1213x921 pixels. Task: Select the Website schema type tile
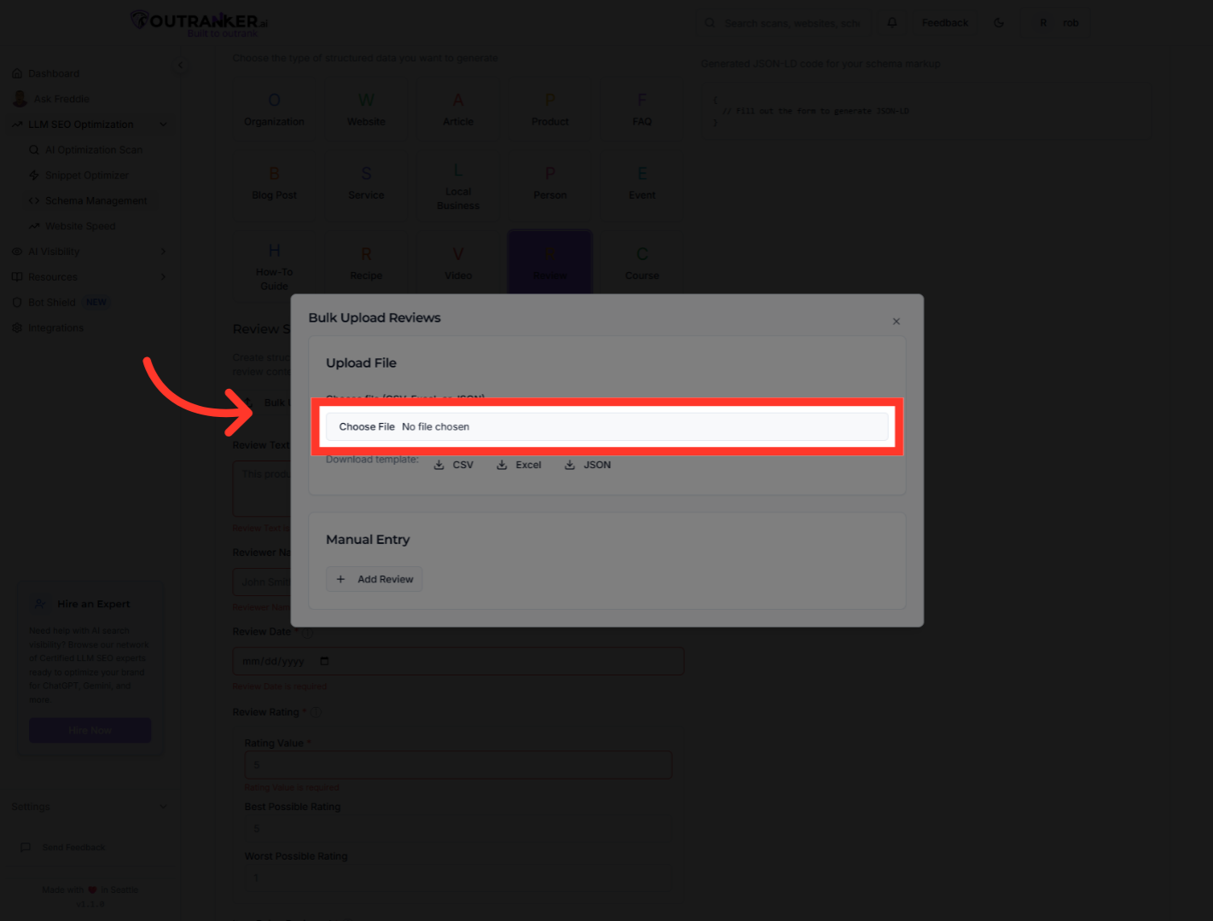tap(366, 111)
